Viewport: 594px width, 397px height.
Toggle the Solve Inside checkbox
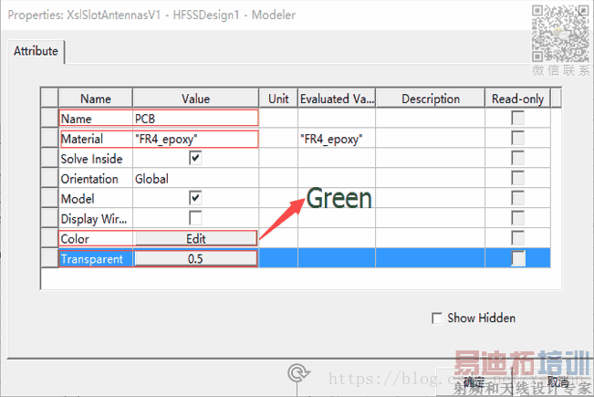coord(195,158)
